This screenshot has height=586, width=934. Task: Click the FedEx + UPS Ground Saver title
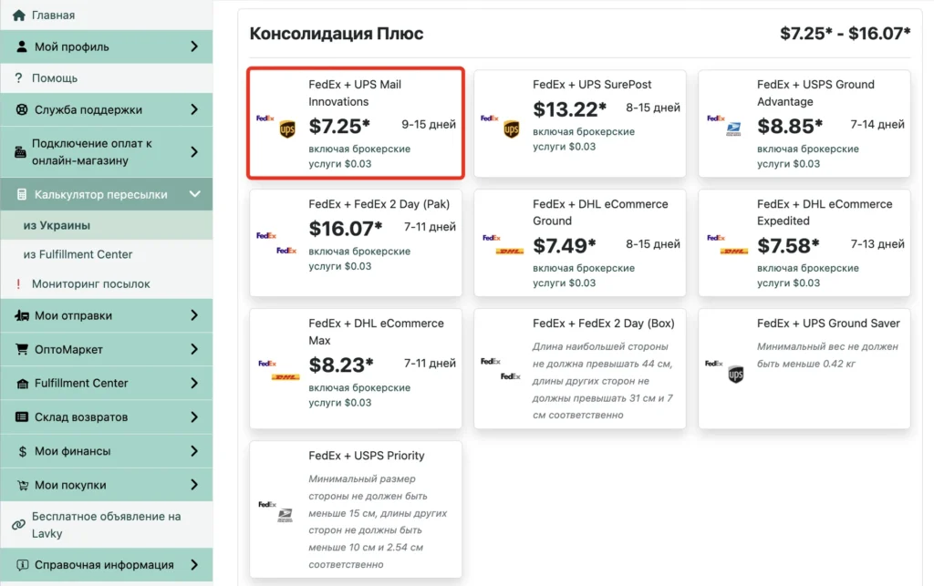[x=828, y=324]
